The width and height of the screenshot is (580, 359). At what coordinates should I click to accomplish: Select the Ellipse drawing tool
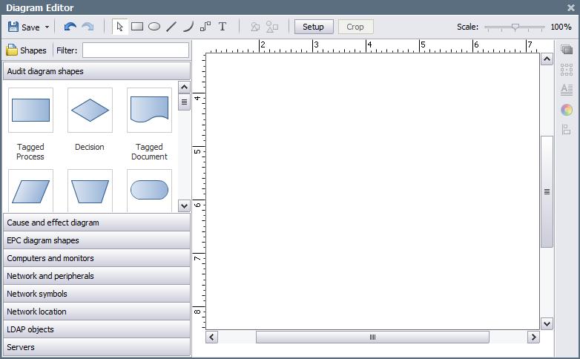coord(154,27)
